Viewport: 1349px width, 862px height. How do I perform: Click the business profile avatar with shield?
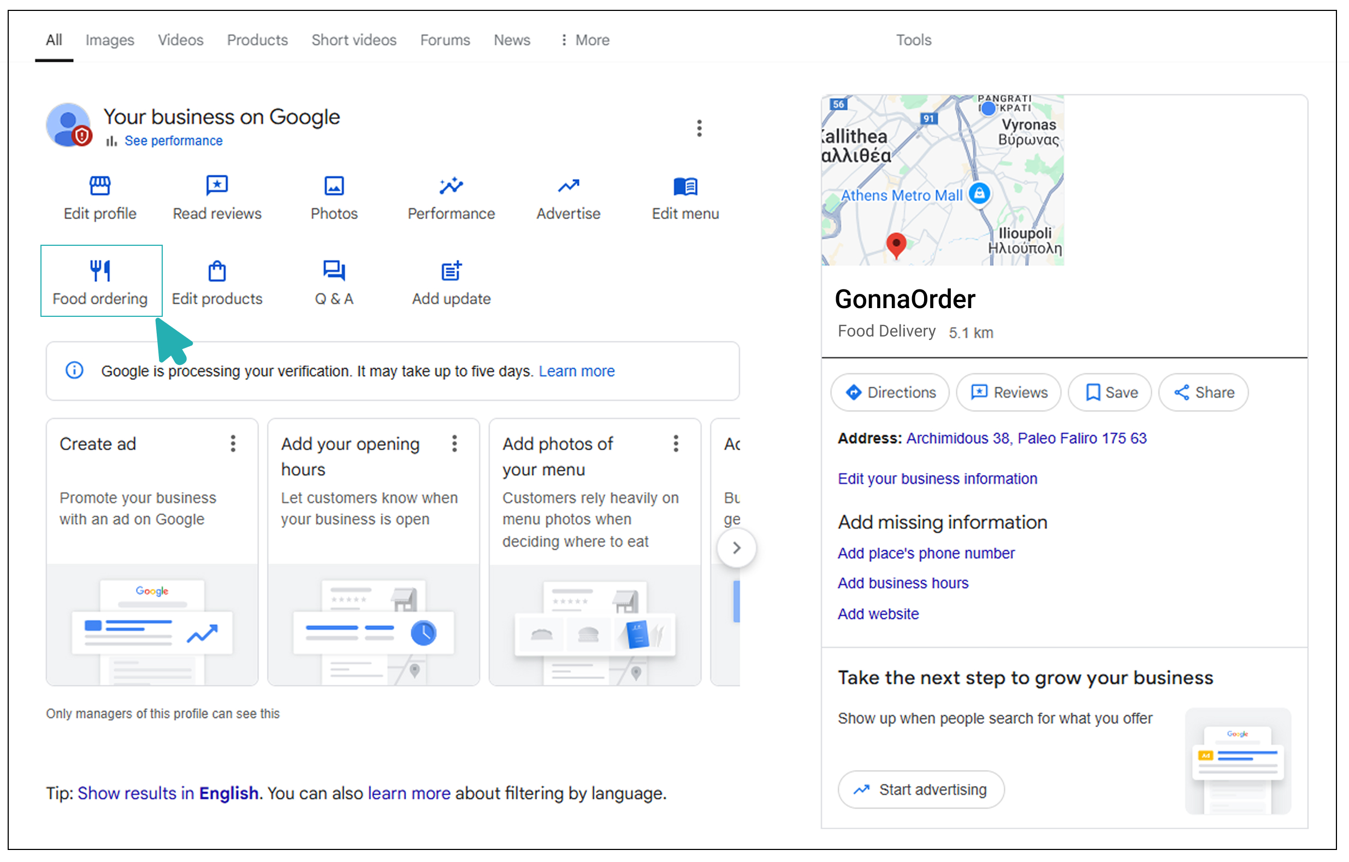(68, 125)
